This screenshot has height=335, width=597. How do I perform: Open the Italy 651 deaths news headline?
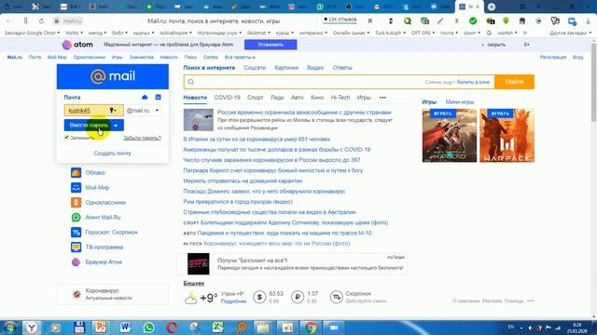pos(257,140)
